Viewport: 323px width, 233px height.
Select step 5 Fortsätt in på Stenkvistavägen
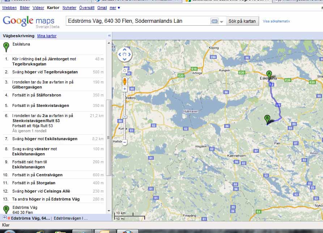point(53,105)
